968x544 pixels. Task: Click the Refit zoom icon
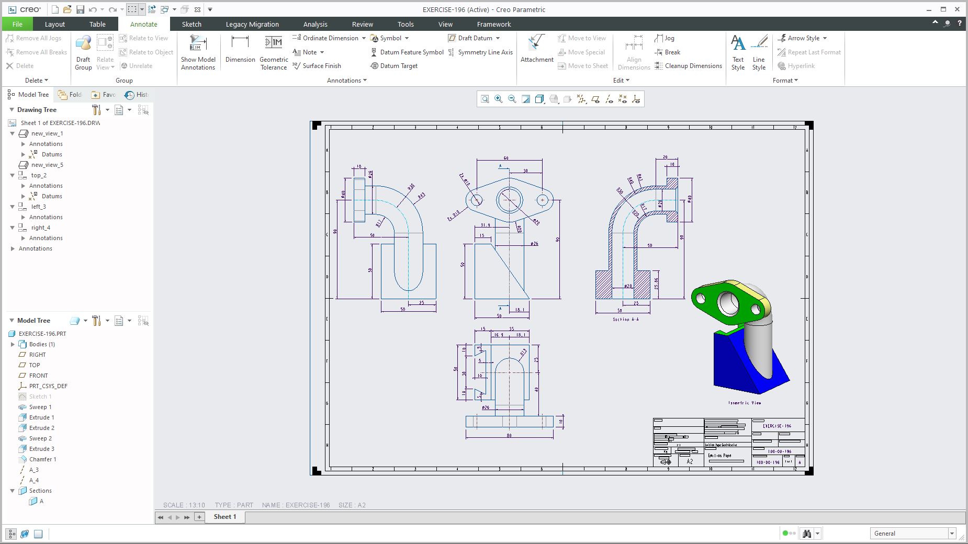(x=485, y=99)
